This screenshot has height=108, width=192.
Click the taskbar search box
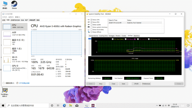pos(28,105)
